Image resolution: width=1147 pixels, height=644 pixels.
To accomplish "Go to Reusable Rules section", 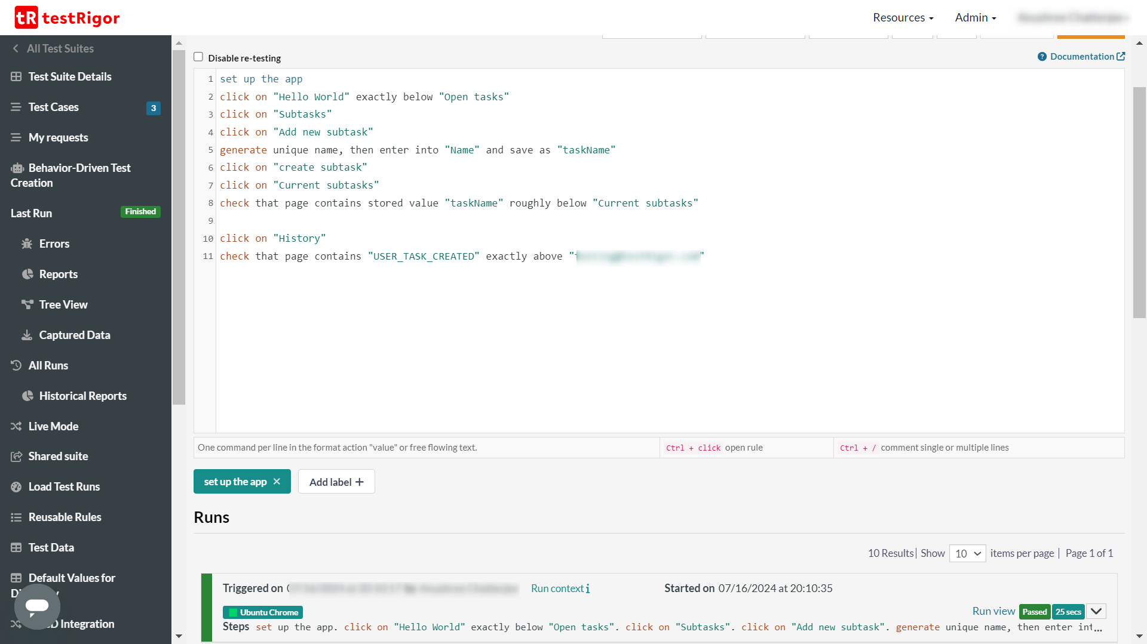I will coord(65,517).
